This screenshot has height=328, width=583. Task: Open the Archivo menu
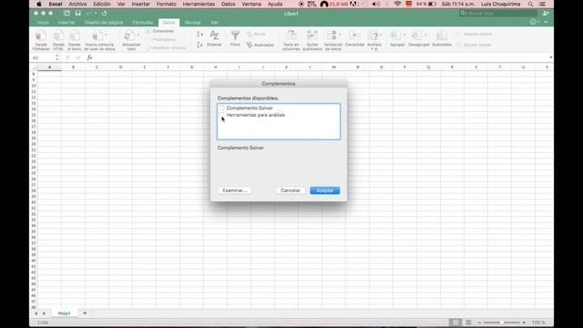(x=77, y=4)
